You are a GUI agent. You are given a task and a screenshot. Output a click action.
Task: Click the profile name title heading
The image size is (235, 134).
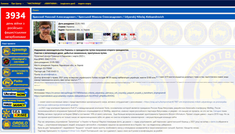click(x=98, y=17)
